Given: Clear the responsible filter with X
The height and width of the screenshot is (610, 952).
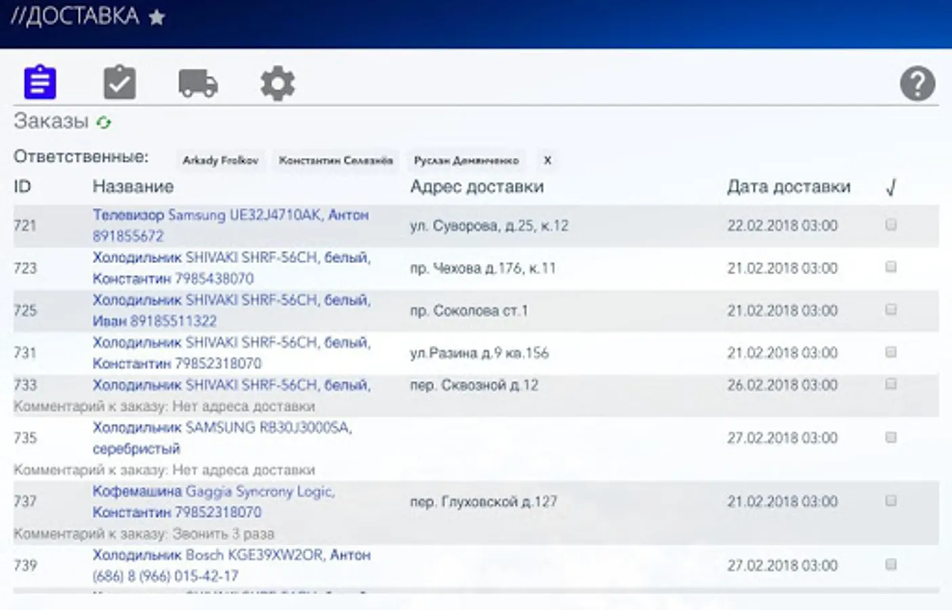Looking at the screenshot, I should [x=547, y=161].
